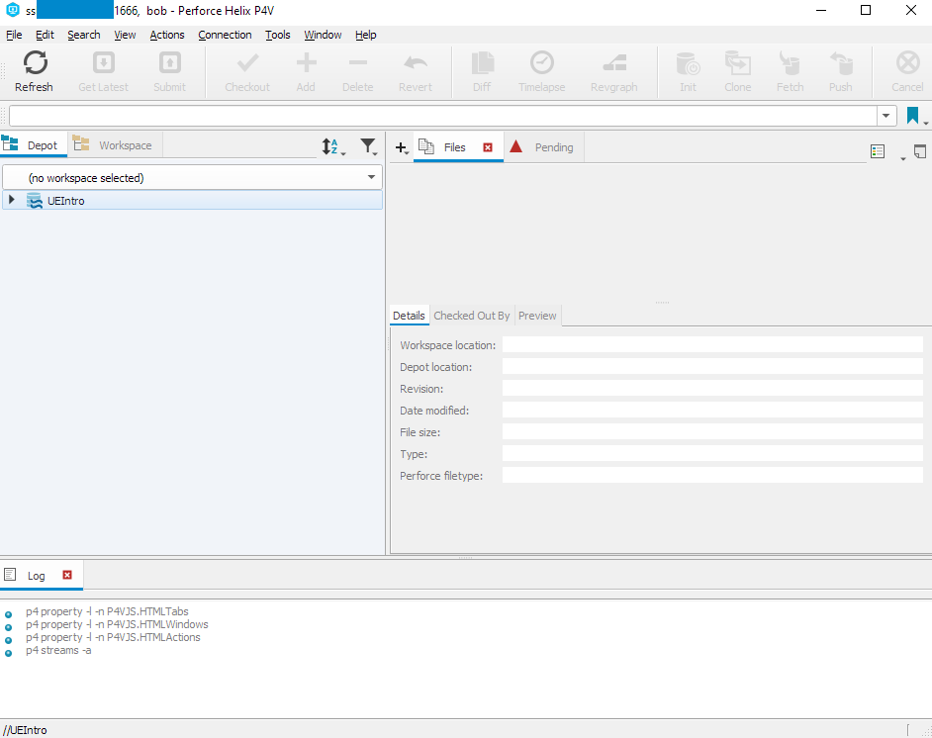Switch to the Checked Out By tab
Image resolution: width=932 pixels, height=738 pixels.
[x=471, y=316]
